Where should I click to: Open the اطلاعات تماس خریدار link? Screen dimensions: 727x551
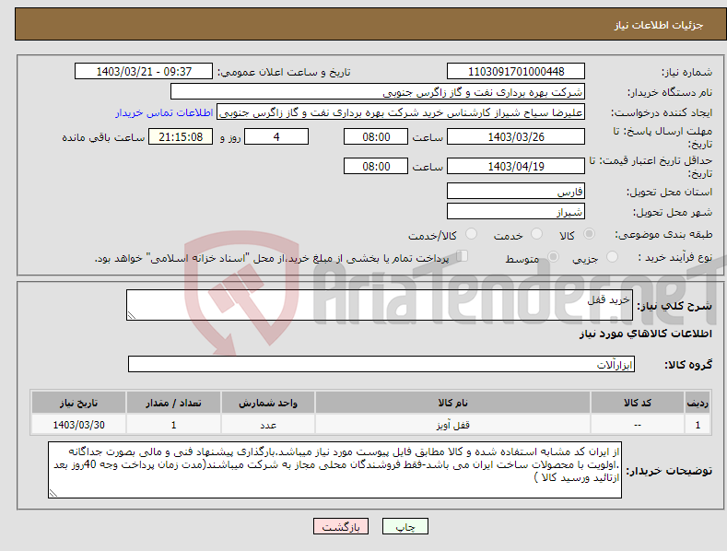(x=164, y=112)
